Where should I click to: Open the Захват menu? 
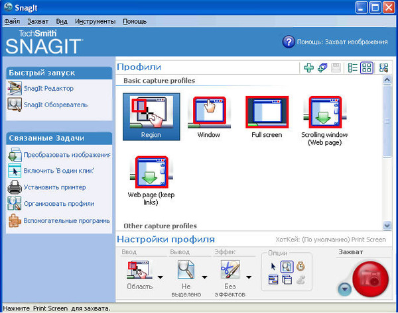coord(38,22)
